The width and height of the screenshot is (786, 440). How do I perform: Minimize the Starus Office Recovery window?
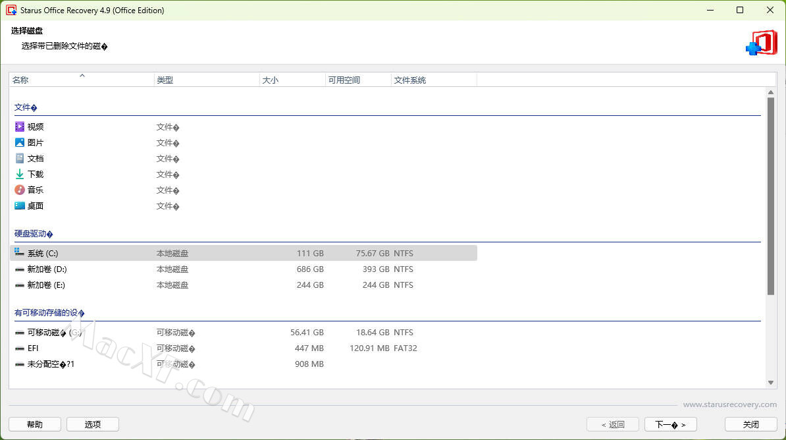pos(710,10)
